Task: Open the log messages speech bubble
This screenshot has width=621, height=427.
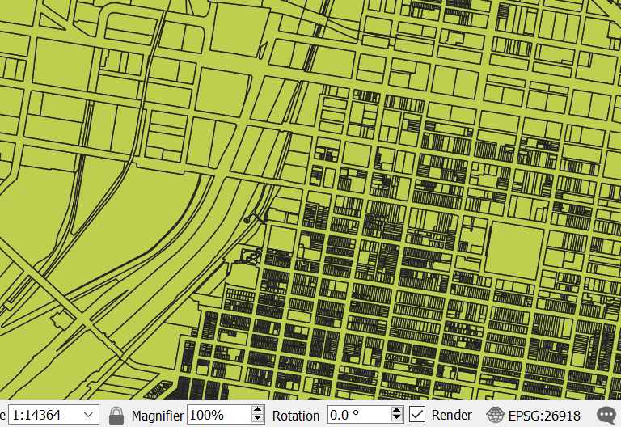Action: tap(607, 416)
